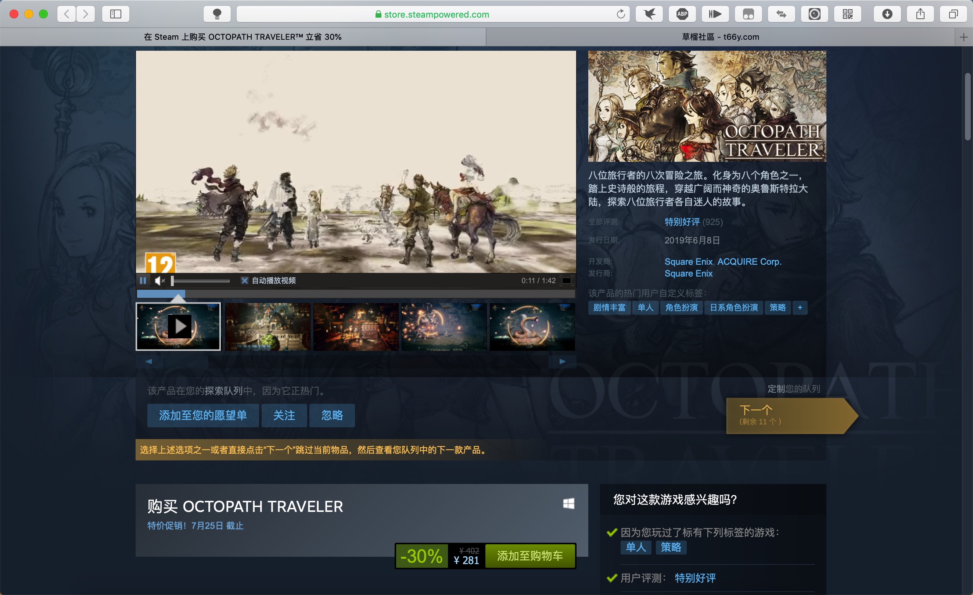This screenshot has height=595, width=973.
Task: Click the 剧情丰富 tag
Action: tap(609, 308)
